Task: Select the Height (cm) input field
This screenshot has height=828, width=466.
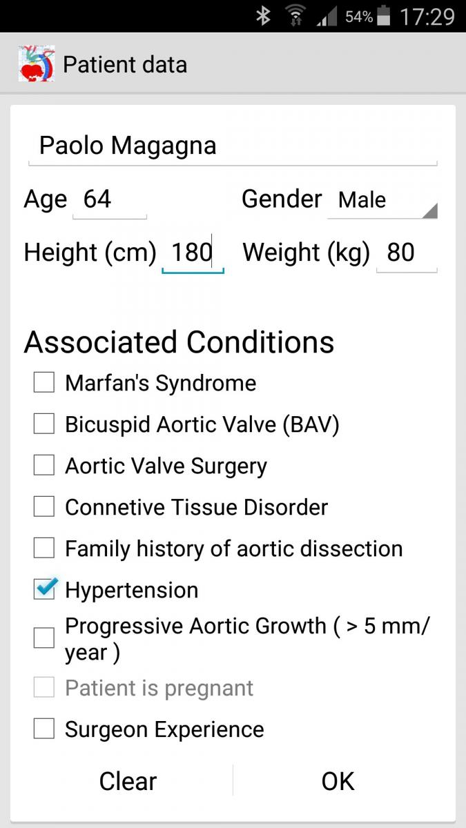Action: [193, 253]
